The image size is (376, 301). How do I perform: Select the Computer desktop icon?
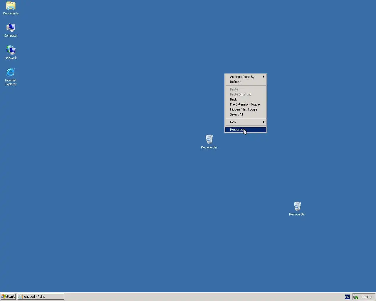pos(11,31)
